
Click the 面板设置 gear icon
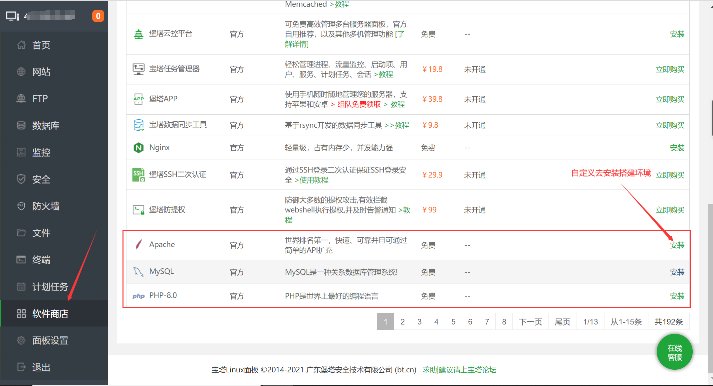[x=21, y=340]
